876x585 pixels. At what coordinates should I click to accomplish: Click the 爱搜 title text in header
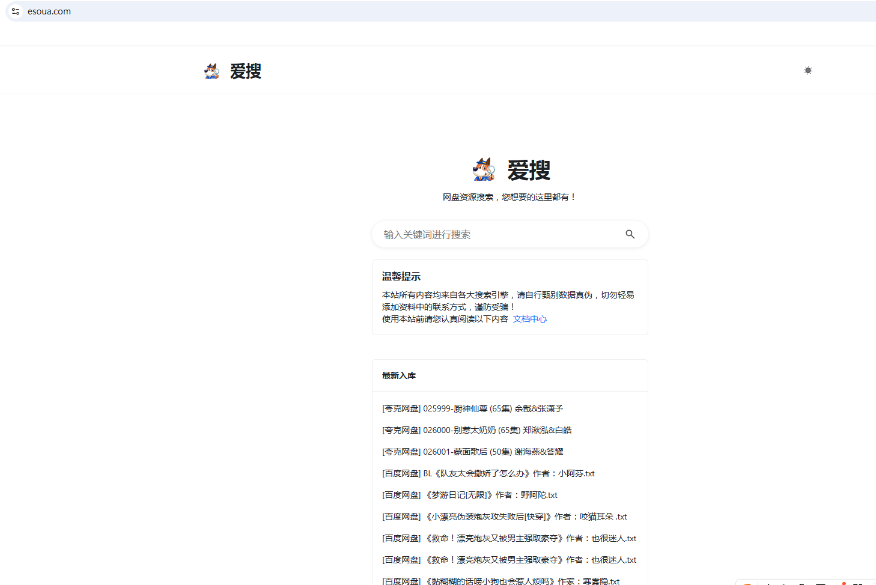246,70
